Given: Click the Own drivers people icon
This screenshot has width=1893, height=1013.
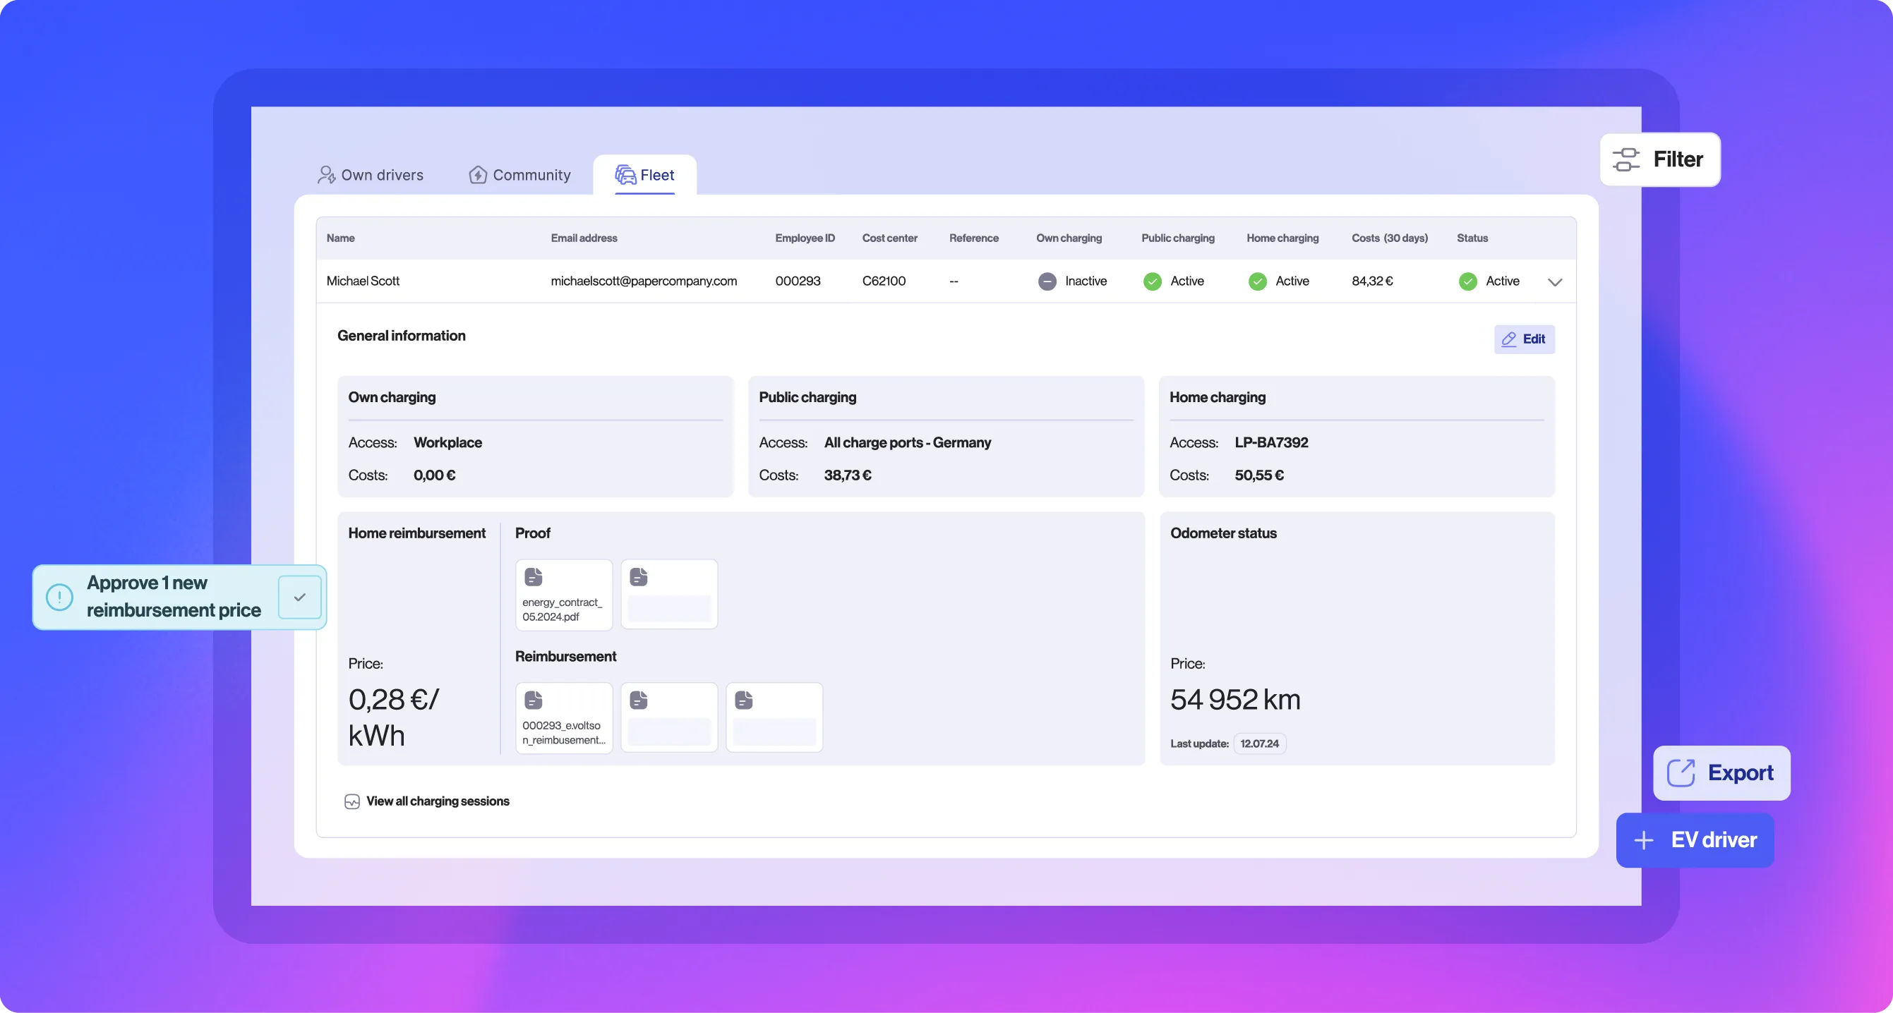Looking at the screenshot, I should click(x=326, y=175).
